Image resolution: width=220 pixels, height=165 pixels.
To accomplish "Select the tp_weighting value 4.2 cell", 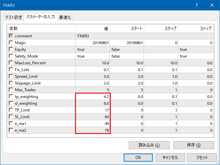I will click(x=93, y=97).
